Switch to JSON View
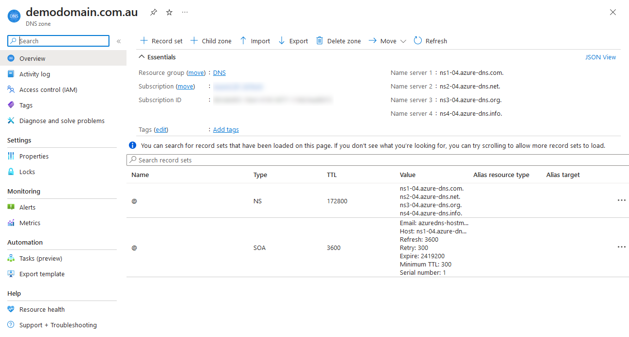This screenshot has width=629, height=337. [600, 57]
